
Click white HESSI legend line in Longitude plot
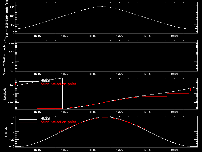(28, 81)
